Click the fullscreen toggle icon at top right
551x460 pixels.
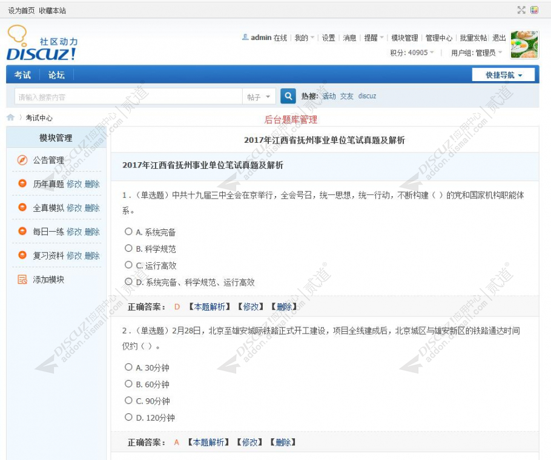[x=521, y=10]
